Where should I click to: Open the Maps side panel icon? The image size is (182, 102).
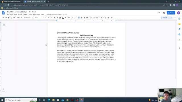click(179, 40)
